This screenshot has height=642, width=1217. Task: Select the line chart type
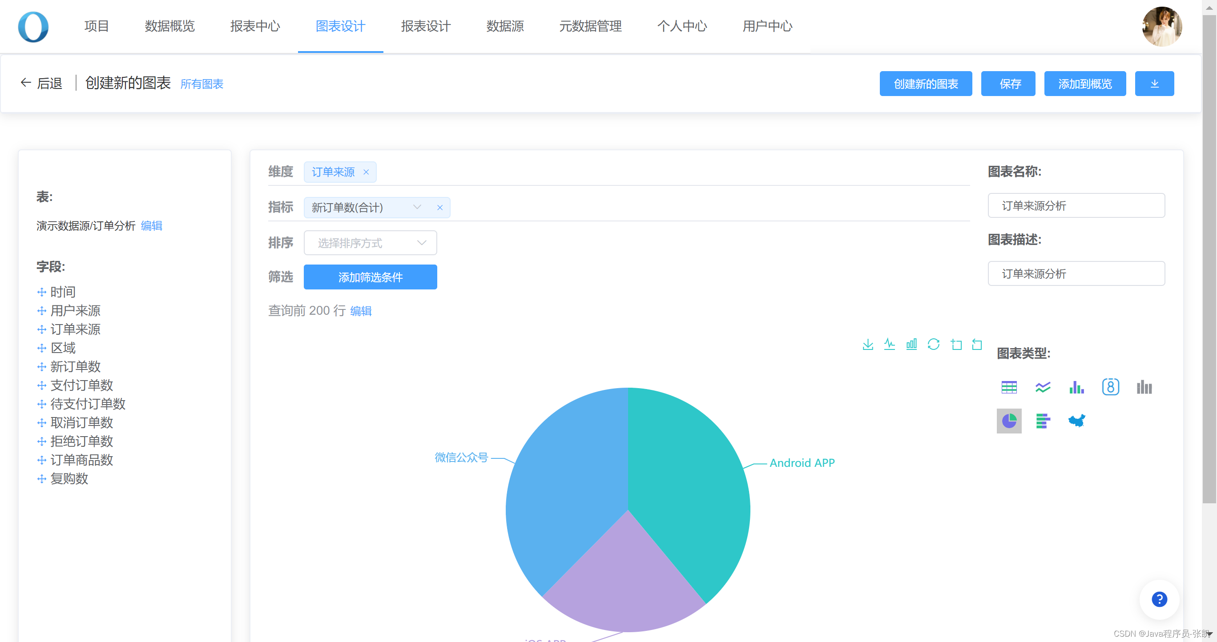click(x=1043, y=387)
